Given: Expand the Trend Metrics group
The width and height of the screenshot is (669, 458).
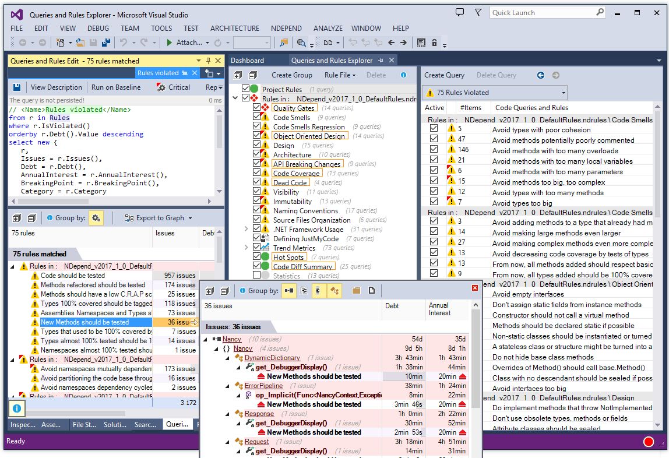Looking at the screenshot, I should [246, 247].
